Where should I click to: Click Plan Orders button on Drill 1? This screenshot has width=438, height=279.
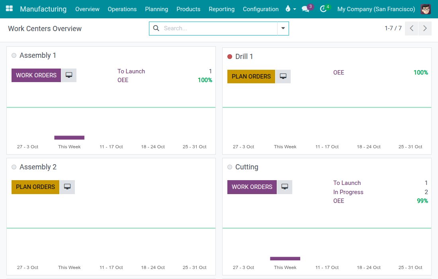pyautogui.click(x=251, y=76)
